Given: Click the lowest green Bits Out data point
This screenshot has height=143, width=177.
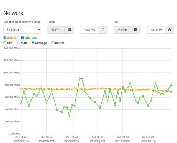Looking at the screenshot, I should point(69,116).
